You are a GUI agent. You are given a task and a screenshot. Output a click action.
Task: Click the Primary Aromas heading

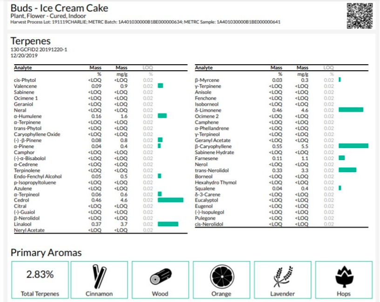pos(46,253)
